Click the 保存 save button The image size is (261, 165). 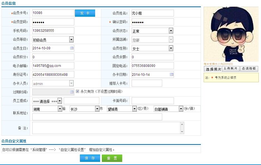click(x=90, y=158)
